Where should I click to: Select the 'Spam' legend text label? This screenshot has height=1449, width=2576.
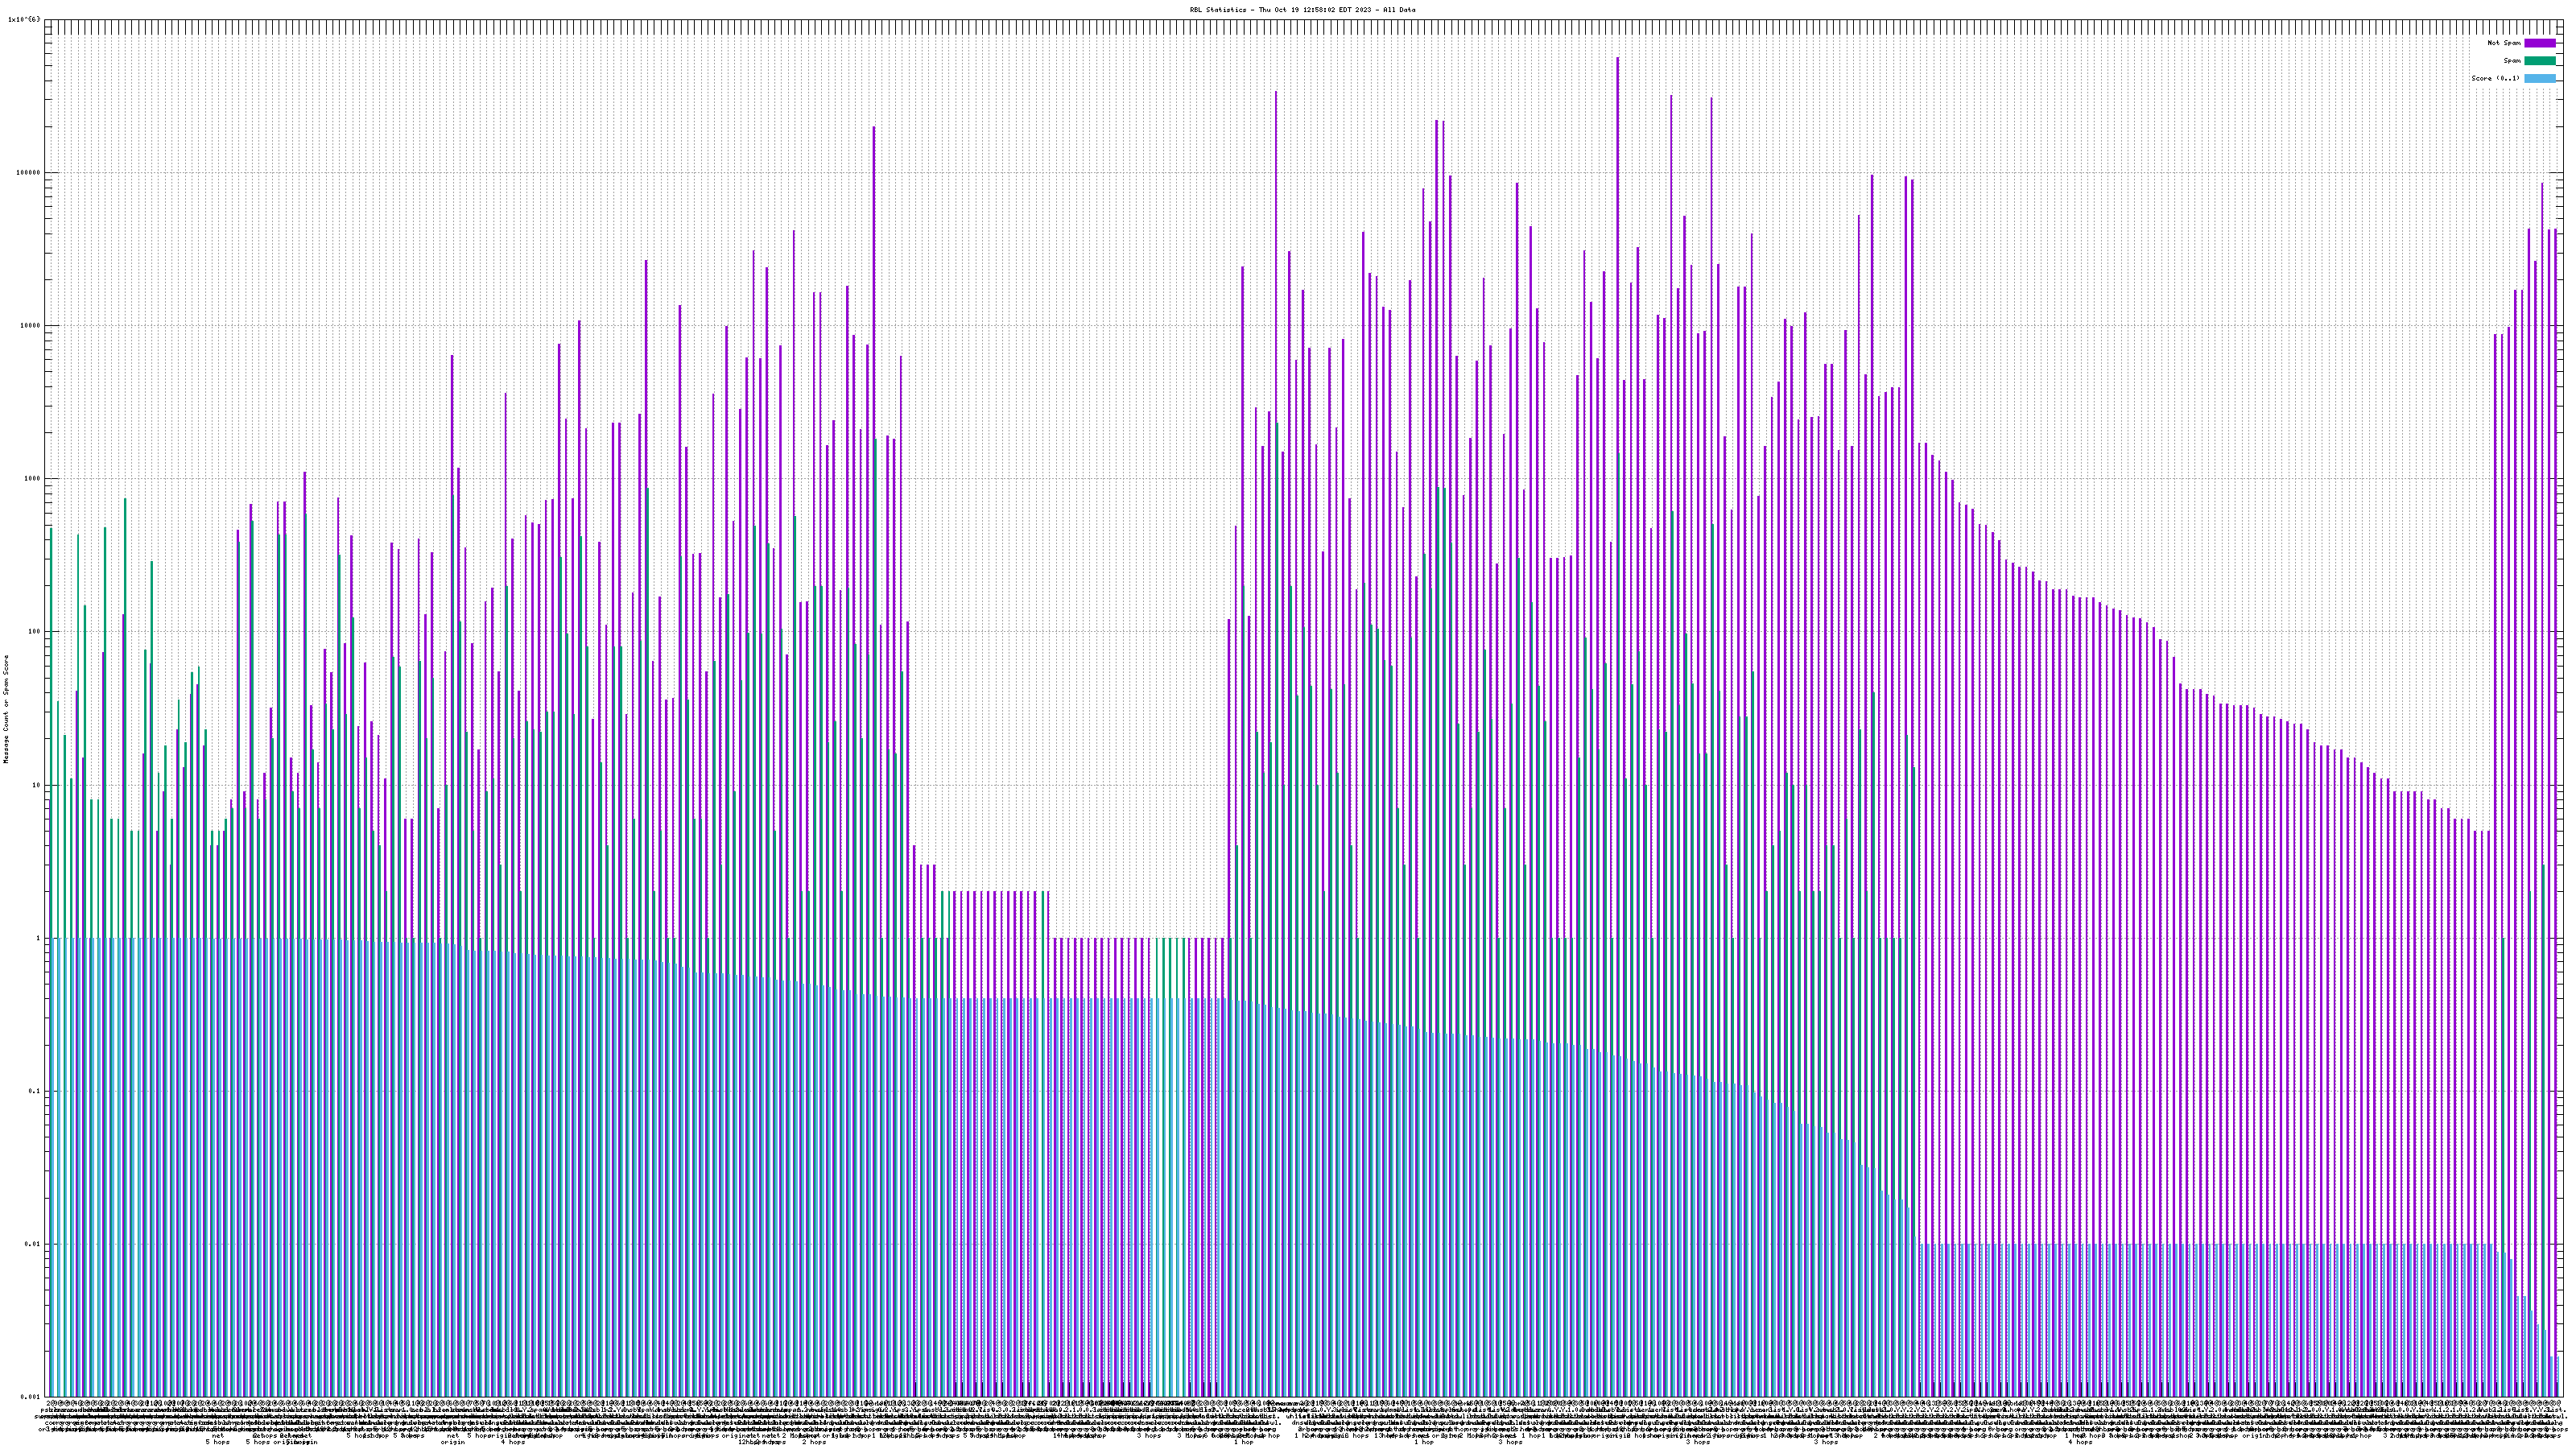click(2512, 61)
